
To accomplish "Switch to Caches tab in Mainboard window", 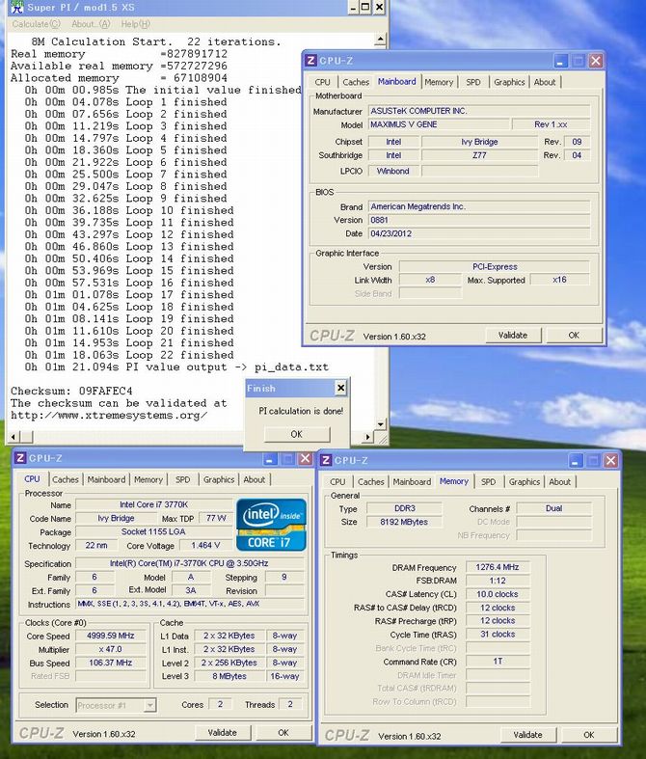I will [x=356, y=82].
